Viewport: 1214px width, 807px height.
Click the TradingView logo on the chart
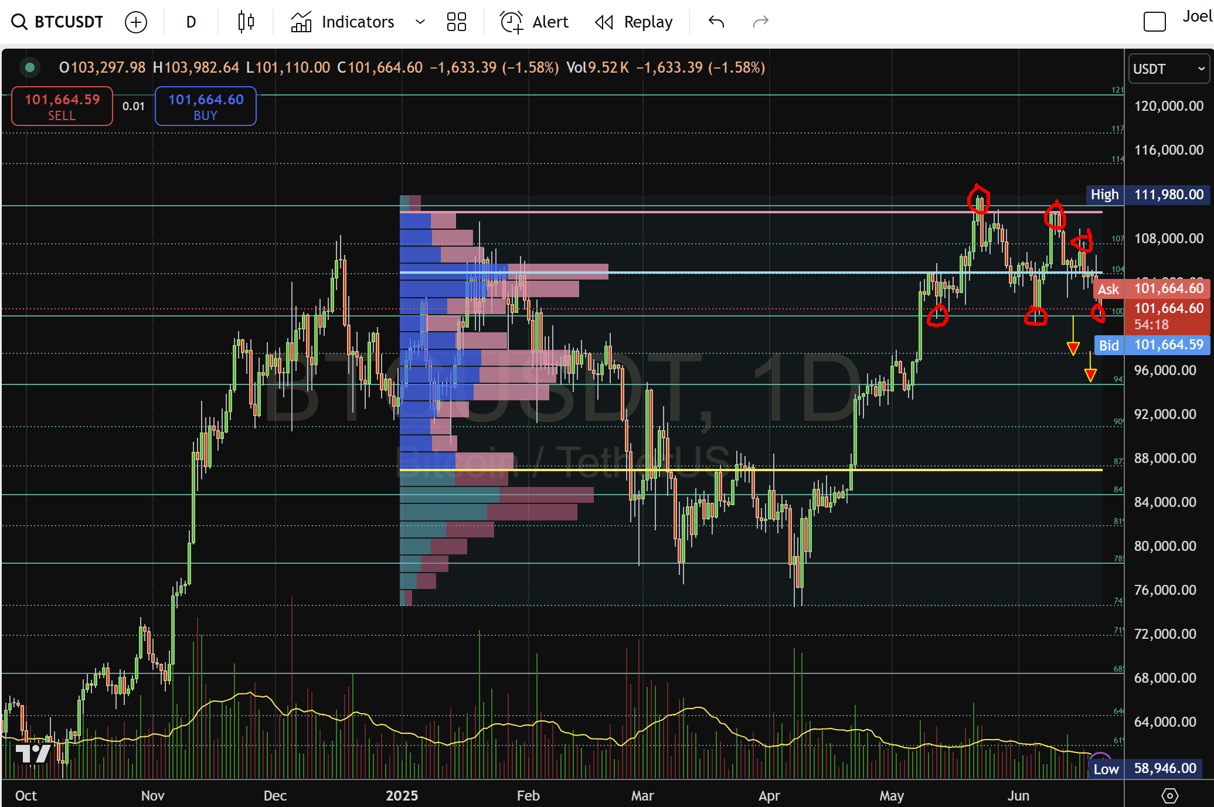(33, 753)
